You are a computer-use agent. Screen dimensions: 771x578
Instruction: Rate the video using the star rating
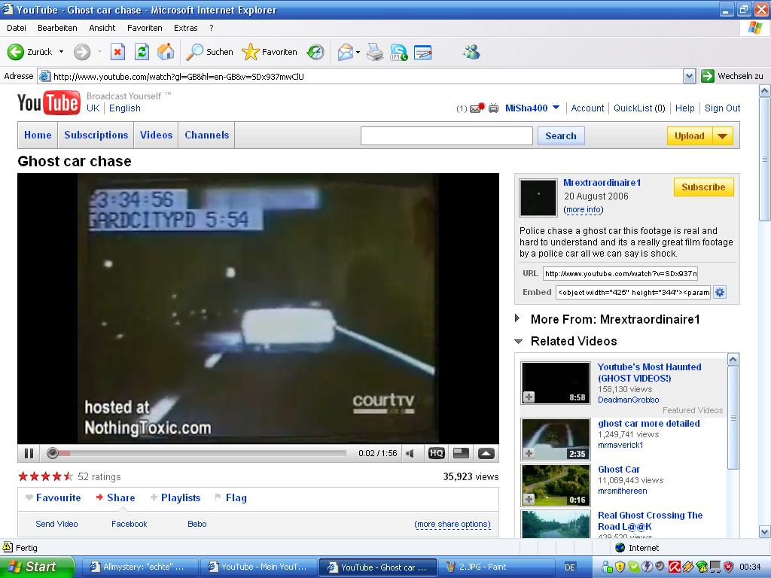pos(45,476)
